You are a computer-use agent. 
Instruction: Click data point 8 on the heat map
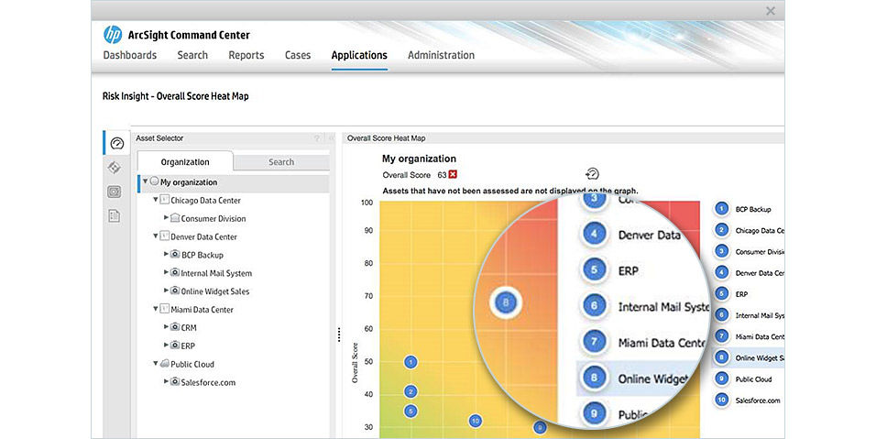(x=505, y=301)
